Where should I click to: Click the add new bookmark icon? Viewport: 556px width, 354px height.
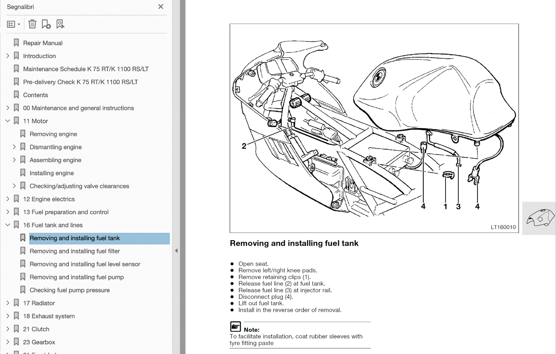46,24
